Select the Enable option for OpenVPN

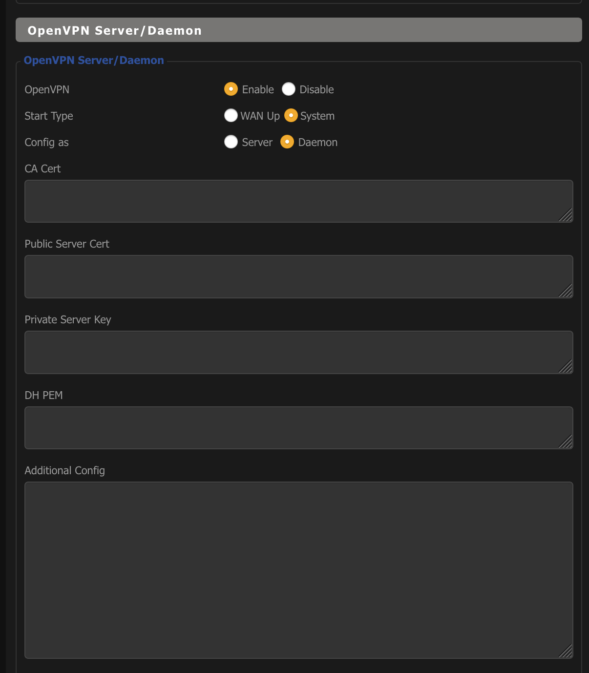tap(231, 89)
